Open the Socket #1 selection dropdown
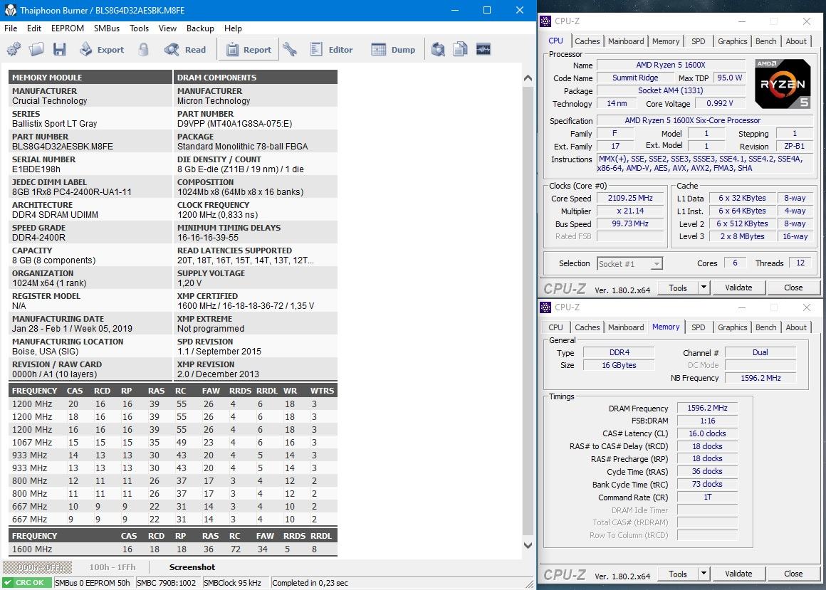Viewport: 826px width, 590px height. click(x=629, y=263)
